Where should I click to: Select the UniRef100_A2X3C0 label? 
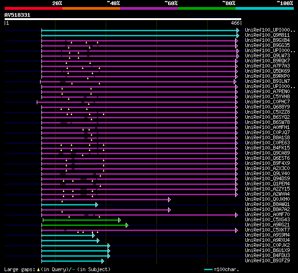[267, 169]
